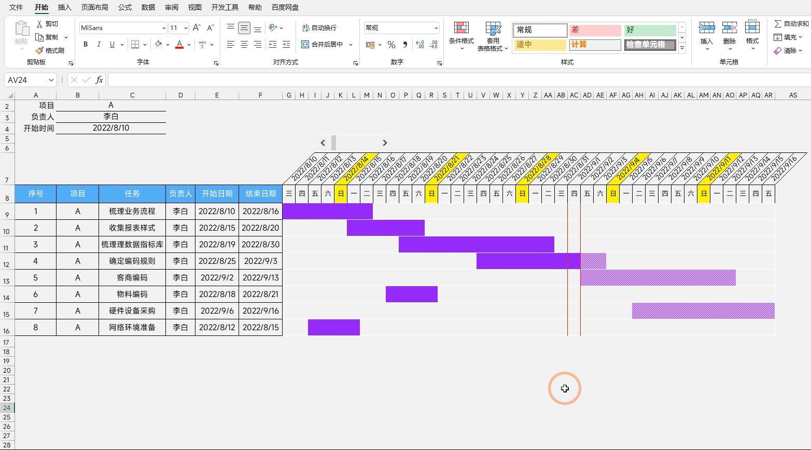The image size is (811, 450).
Task: Apply red font color with the A icon
Action: pyautogui.click(x=179, y=45)
